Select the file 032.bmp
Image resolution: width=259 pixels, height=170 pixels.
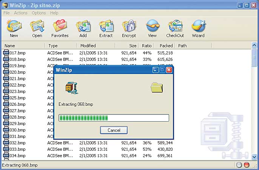coord(17,143)
